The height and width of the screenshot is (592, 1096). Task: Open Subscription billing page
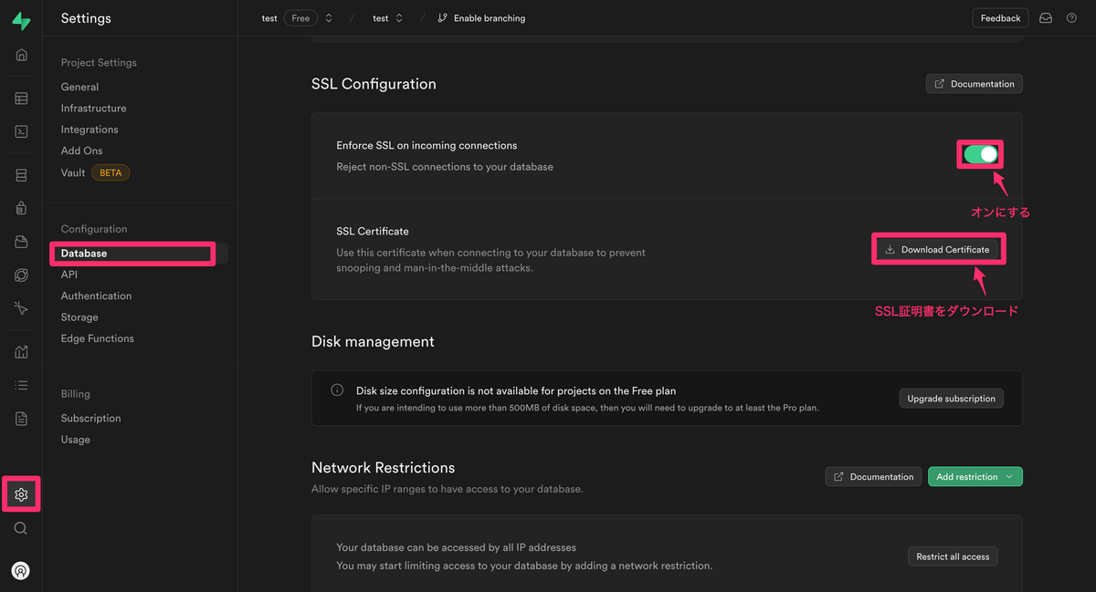[x=90, y=418]
